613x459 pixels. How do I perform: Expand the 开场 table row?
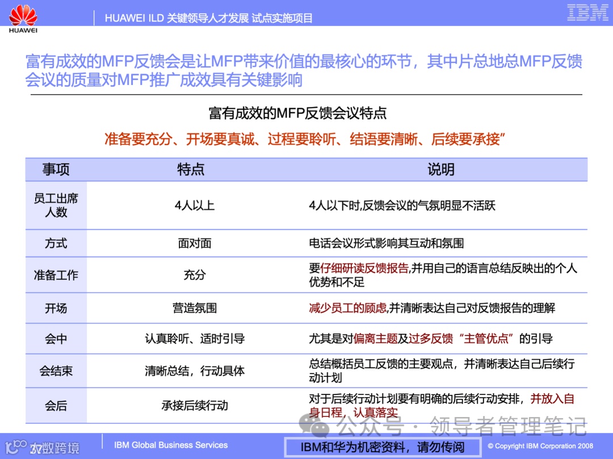click(56, 308)
